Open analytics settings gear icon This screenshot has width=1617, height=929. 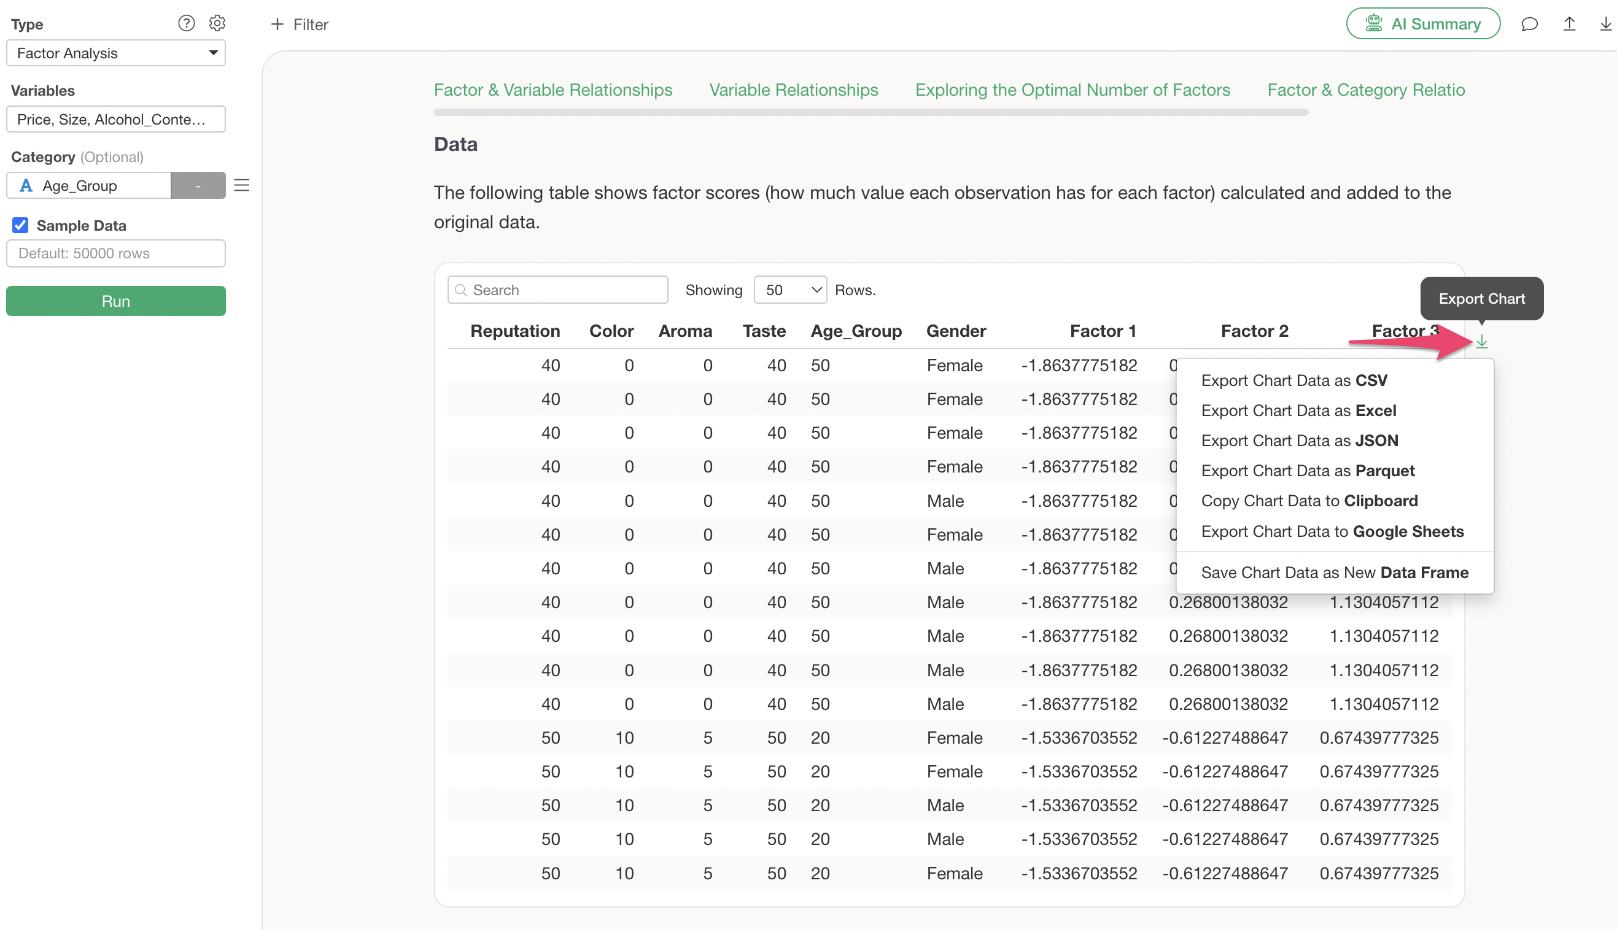pyautogui.click(x=217, y=23)
